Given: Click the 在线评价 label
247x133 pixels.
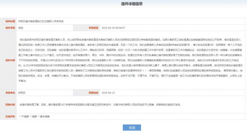Looking at the screenshot, I should 10,116.
